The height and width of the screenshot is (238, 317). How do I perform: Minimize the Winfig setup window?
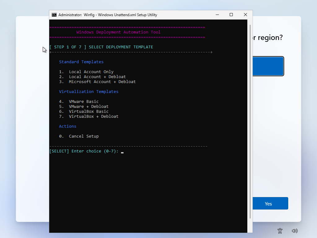click(x=217, y=15)
